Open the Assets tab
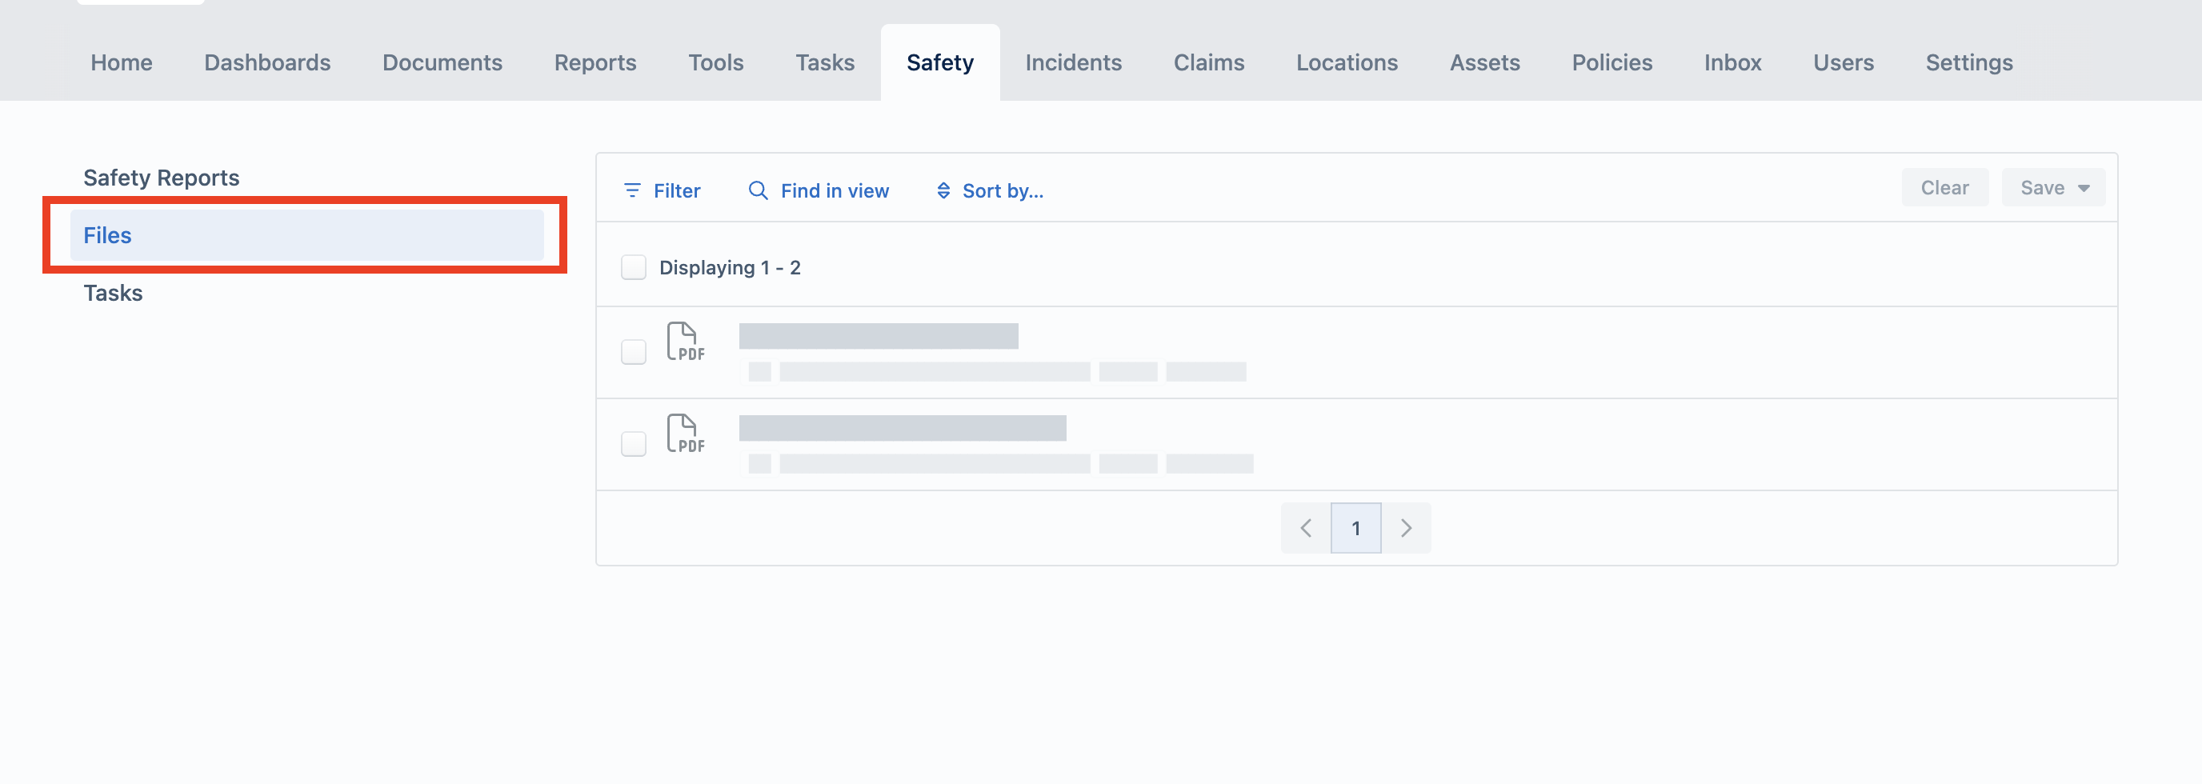Viewport: 2202px width, 784px height. [1485, 62]
